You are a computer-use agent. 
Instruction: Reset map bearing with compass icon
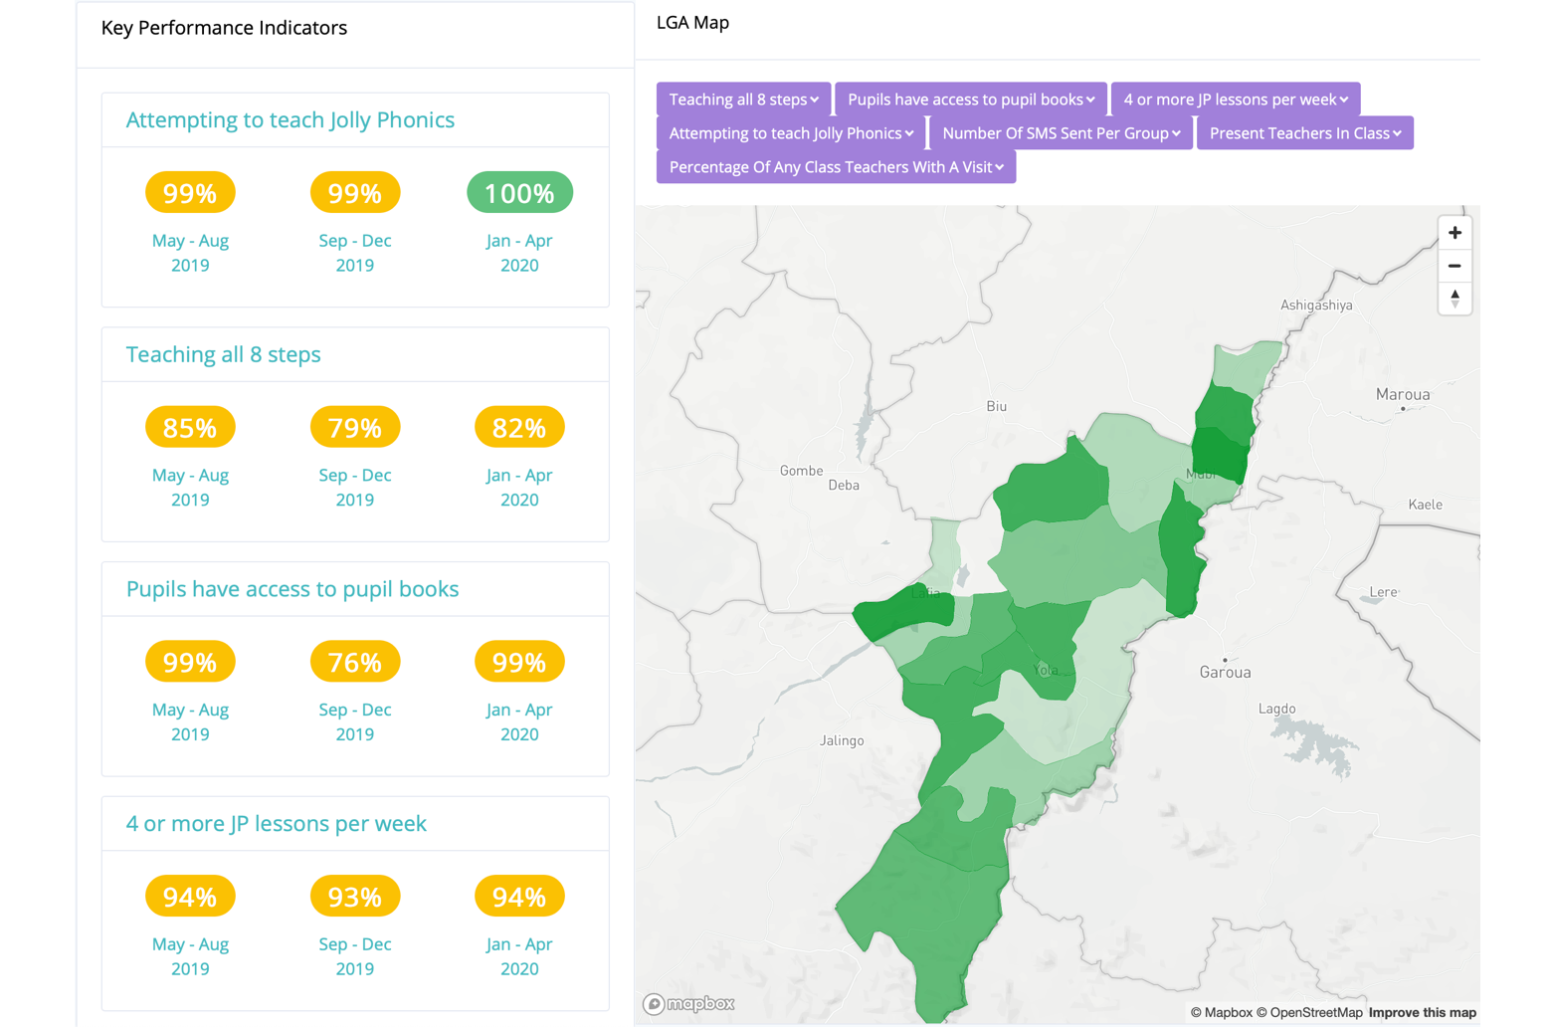(1455, 298)
